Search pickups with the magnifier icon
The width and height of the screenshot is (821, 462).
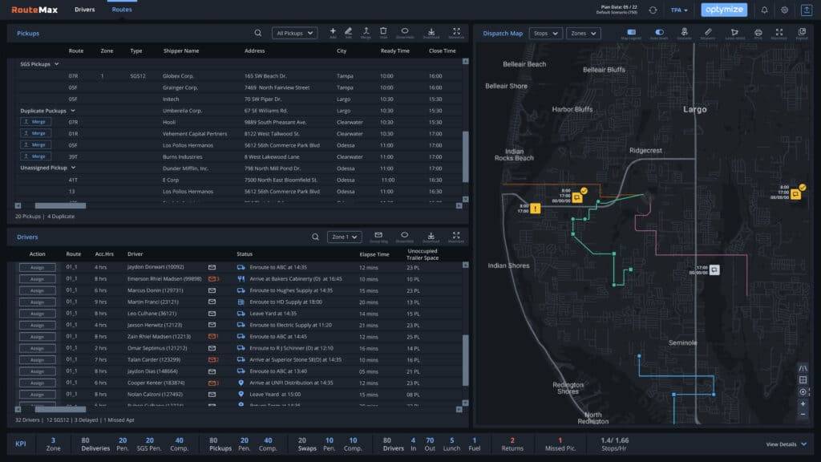click(x=257, y=33)
